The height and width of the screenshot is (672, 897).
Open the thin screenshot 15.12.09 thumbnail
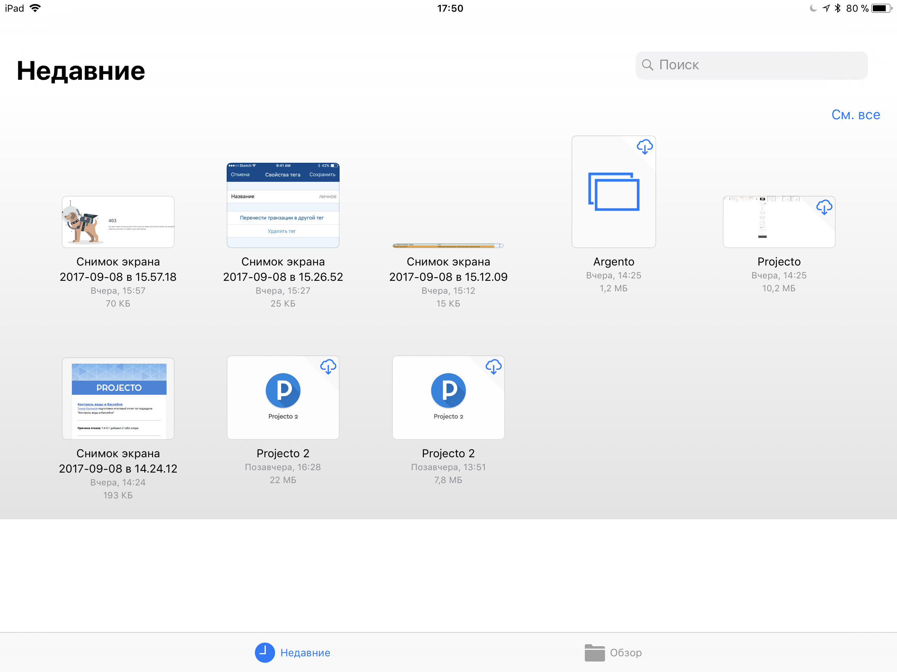point(448,245)
